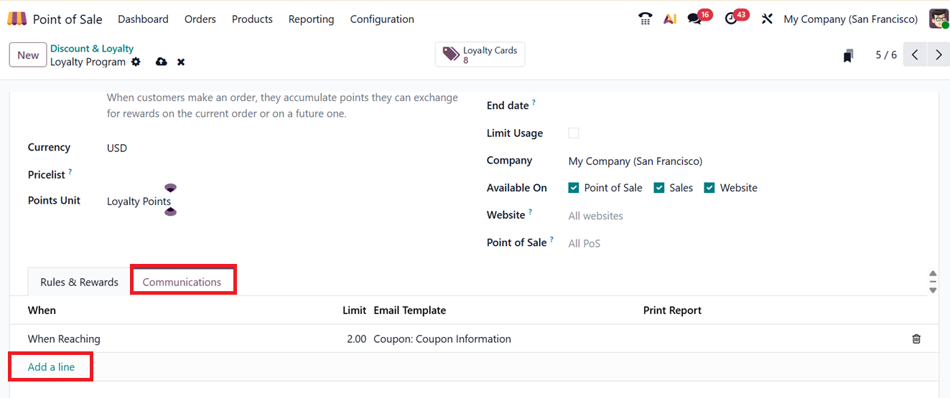
Task: Open the AI assistant icon
Action: click(670, 19)
